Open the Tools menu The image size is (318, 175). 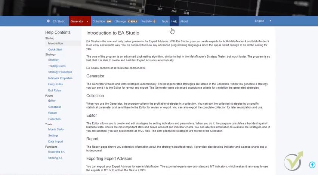pyautogui.click(x=165, y=21)
